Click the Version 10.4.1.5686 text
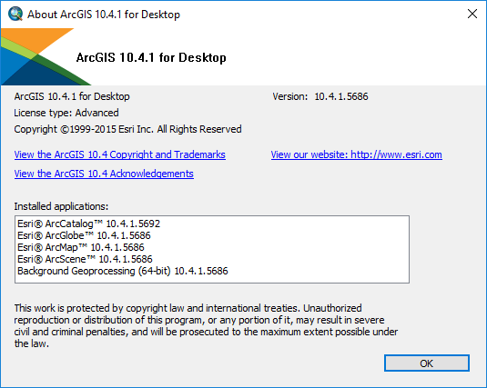Viewport: 487px width, 388px height. [x=320, y=96]
